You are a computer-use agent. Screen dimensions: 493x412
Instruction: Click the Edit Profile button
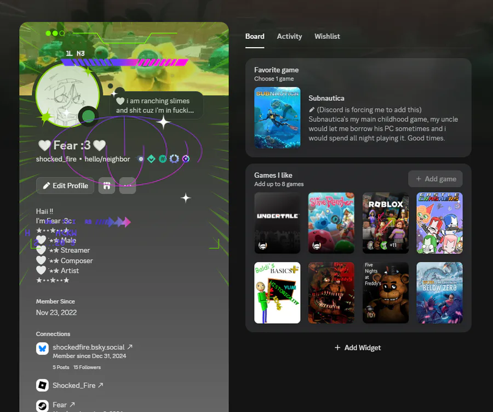65,185
